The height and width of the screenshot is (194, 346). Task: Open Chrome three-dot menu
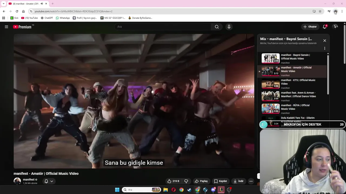(x=342, y=11)
